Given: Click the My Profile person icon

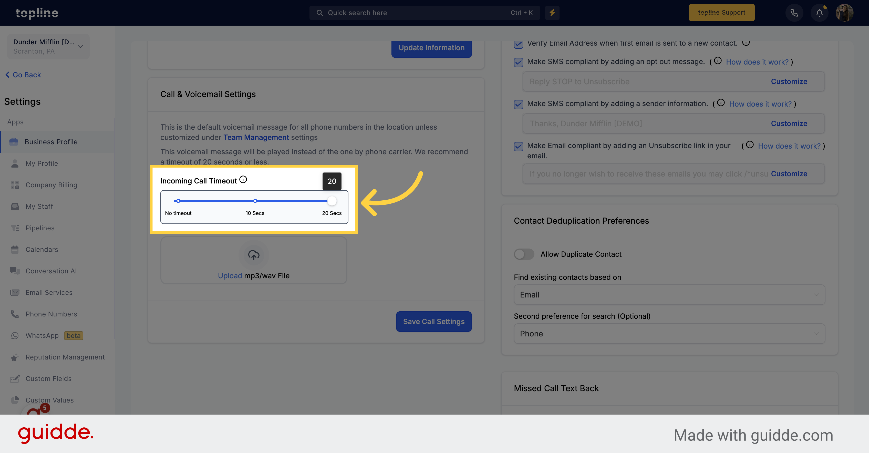Looking at the screenshot, I should pos(15,163).
